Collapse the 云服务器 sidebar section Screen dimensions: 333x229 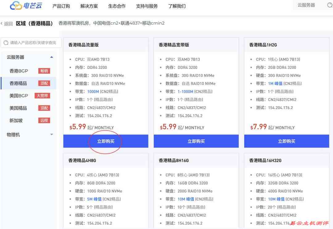[x=51, y=57]
